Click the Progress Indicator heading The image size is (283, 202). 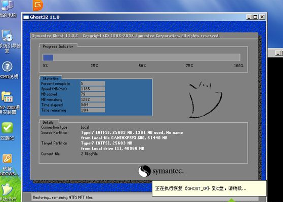pyautogui.click(x=58, y=46)
